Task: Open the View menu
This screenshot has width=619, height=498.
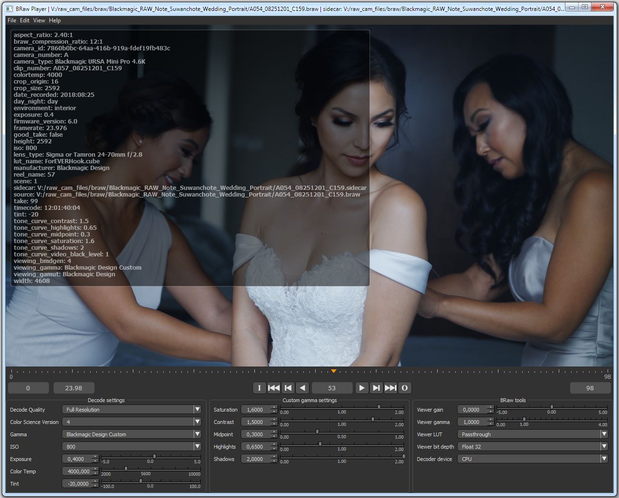Action: [39, 20]
